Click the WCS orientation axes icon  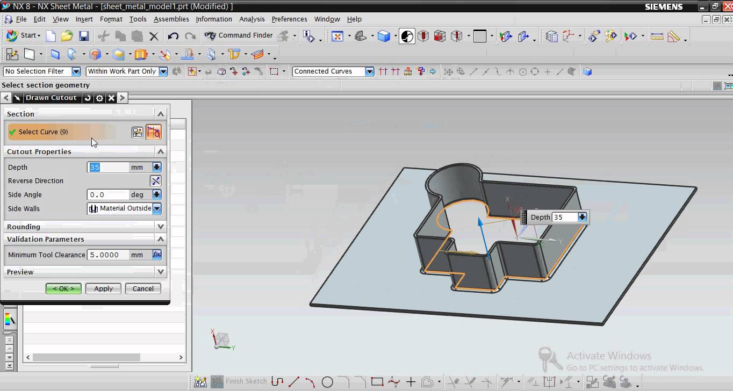click(569, 36)
